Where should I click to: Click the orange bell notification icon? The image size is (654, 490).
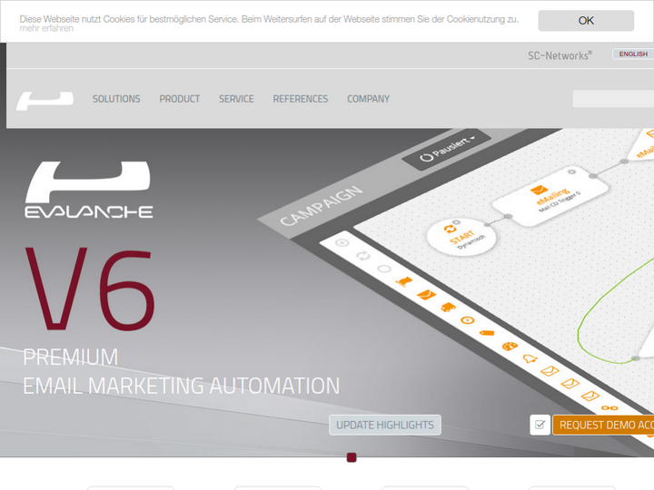pyautogui.click(x=530, y=358)
